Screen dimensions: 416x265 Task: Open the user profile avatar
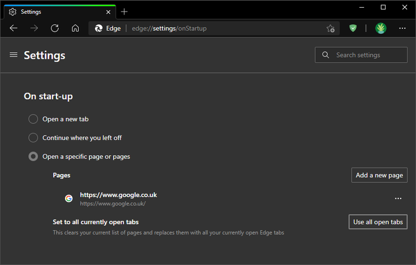381,28
